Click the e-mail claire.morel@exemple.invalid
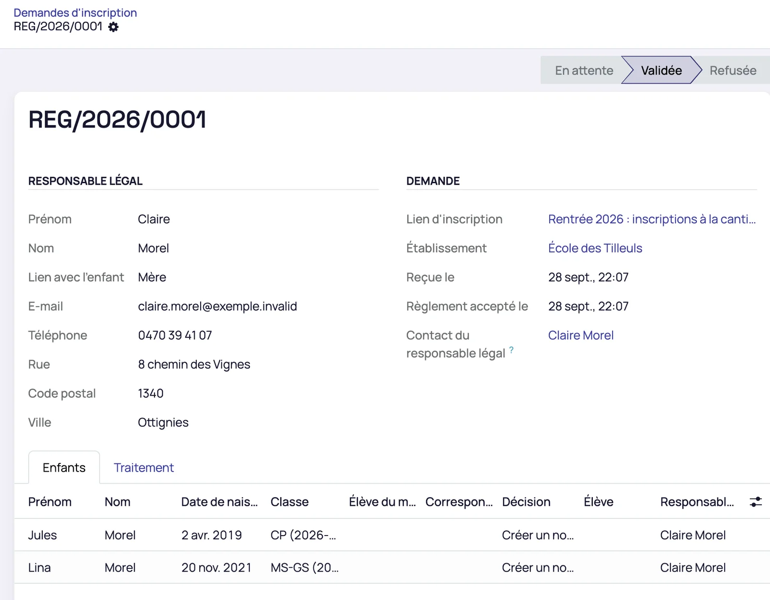This screenshot has width=770, height=600. click(218, 306)
